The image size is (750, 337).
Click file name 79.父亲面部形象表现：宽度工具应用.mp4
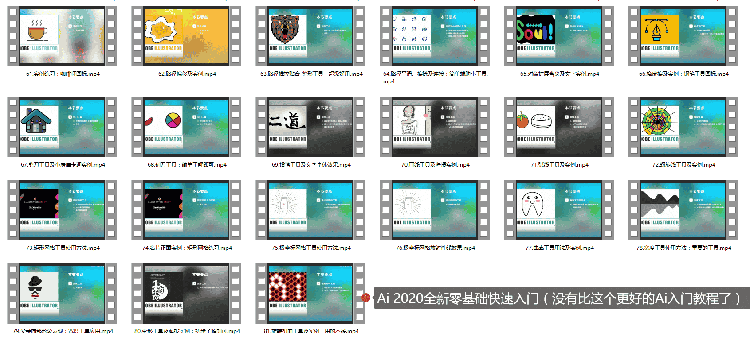coord(63,331)
